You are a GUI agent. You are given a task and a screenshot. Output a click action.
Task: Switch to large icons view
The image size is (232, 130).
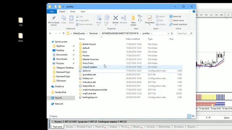pyautogui.click(x=193, y=116)
